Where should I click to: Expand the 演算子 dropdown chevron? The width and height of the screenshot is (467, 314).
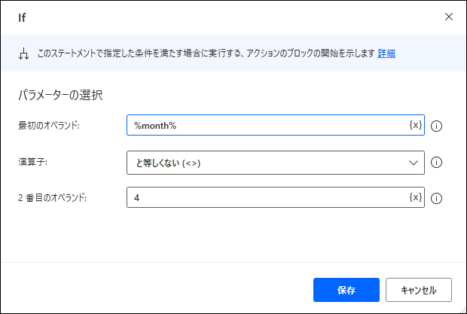[413, 162]
